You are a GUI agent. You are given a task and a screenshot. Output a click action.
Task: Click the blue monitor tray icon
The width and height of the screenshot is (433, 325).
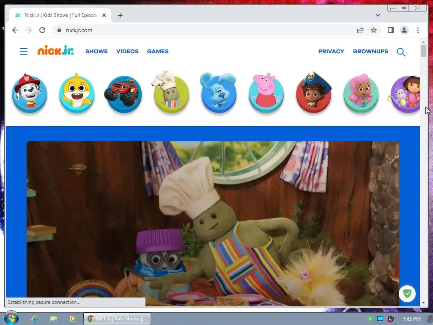(380, 319)
